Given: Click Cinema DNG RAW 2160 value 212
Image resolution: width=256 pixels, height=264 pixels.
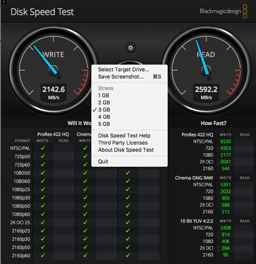Looking at the screenshot, I should [x=226, y=212].
